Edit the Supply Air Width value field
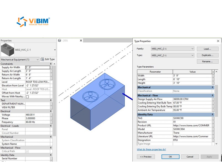222x166 pixels. pos(38,67)
